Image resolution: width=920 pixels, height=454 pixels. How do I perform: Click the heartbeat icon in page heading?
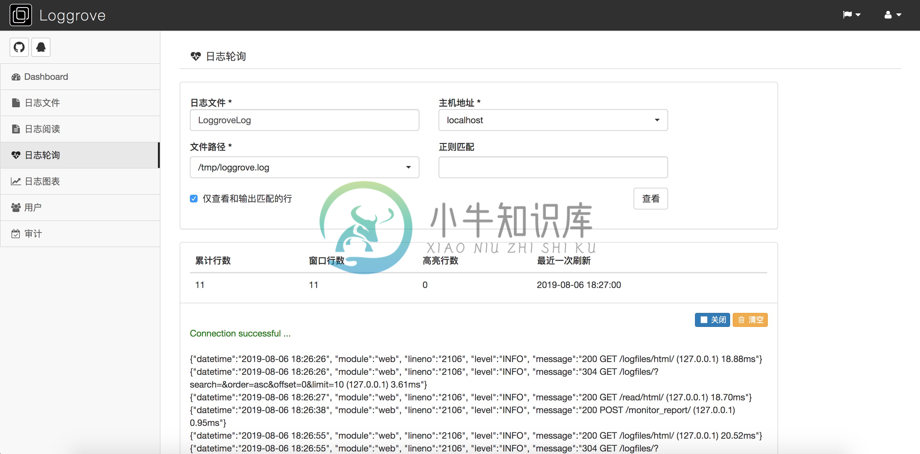pos(195,56)
